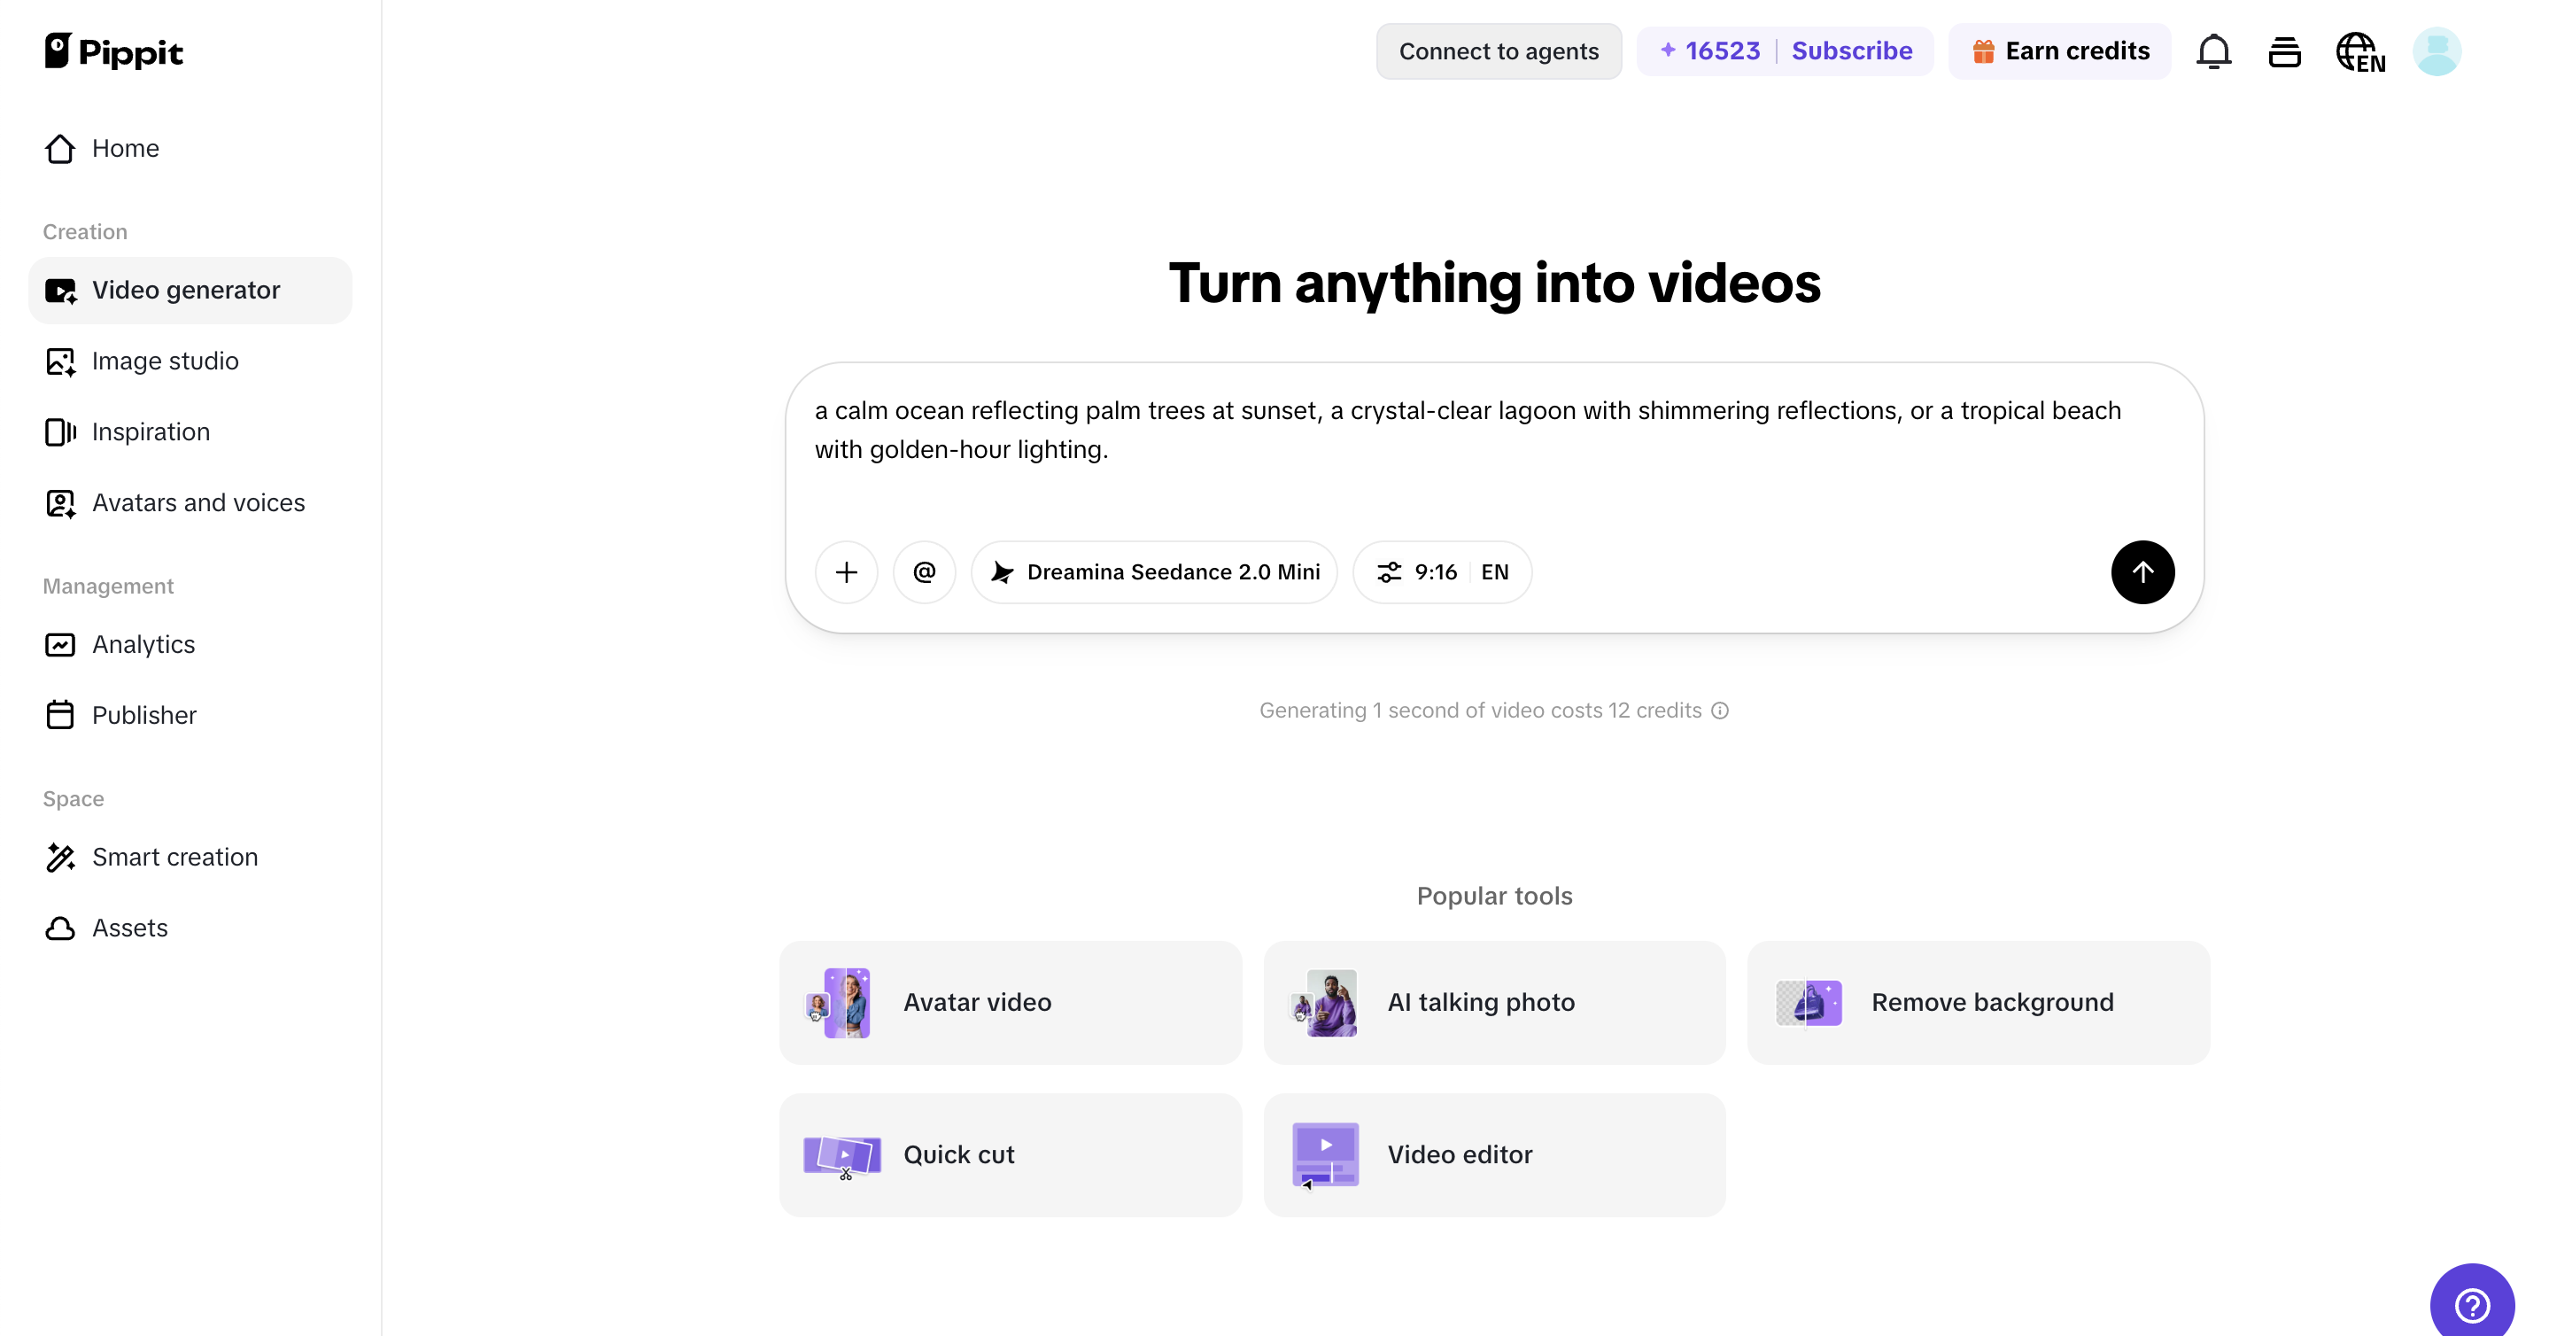Click the Analytics chart icon
2549x1336 pixels.
tap(60, 645)
